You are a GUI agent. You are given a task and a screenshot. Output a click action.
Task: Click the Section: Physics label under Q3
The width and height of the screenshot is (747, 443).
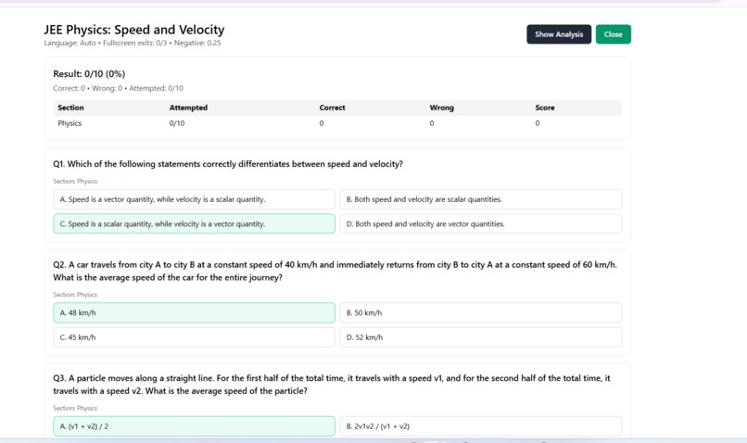coord(75,408)
